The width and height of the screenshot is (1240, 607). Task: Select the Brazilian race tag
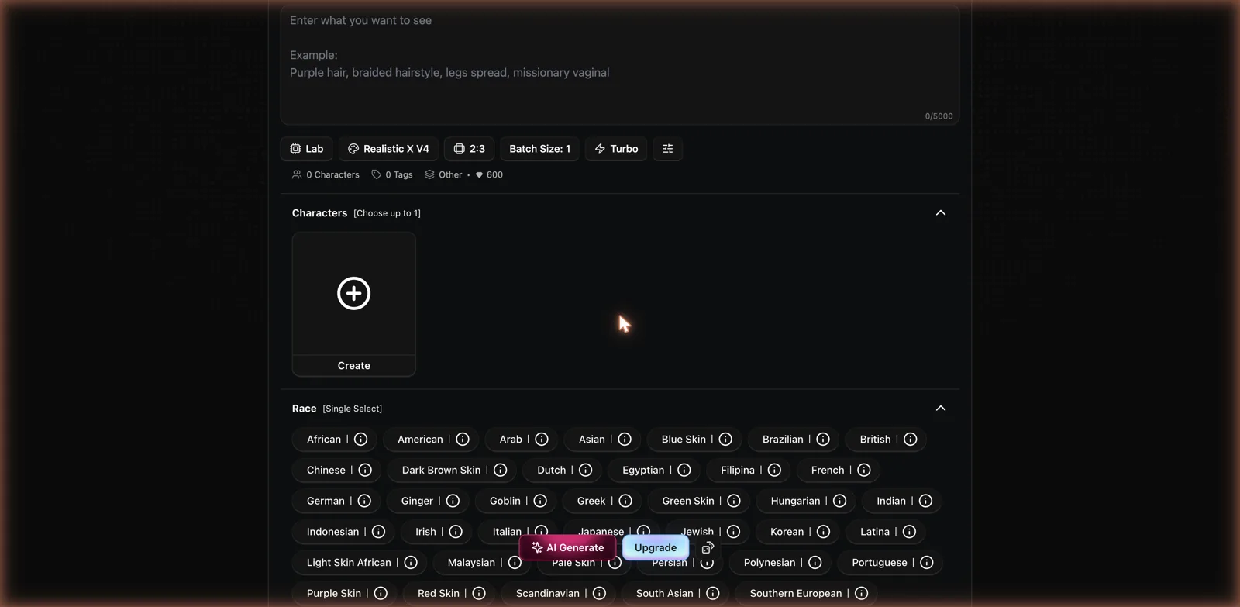(x=783, y=440)
